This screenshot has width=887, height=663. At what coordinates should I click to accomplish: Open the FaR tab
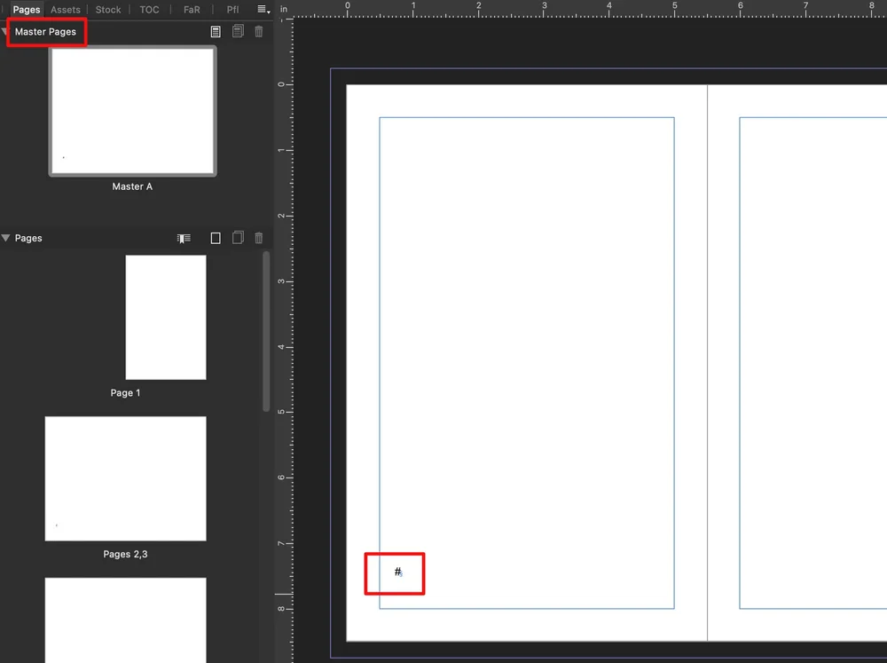[x=192, y=10]
